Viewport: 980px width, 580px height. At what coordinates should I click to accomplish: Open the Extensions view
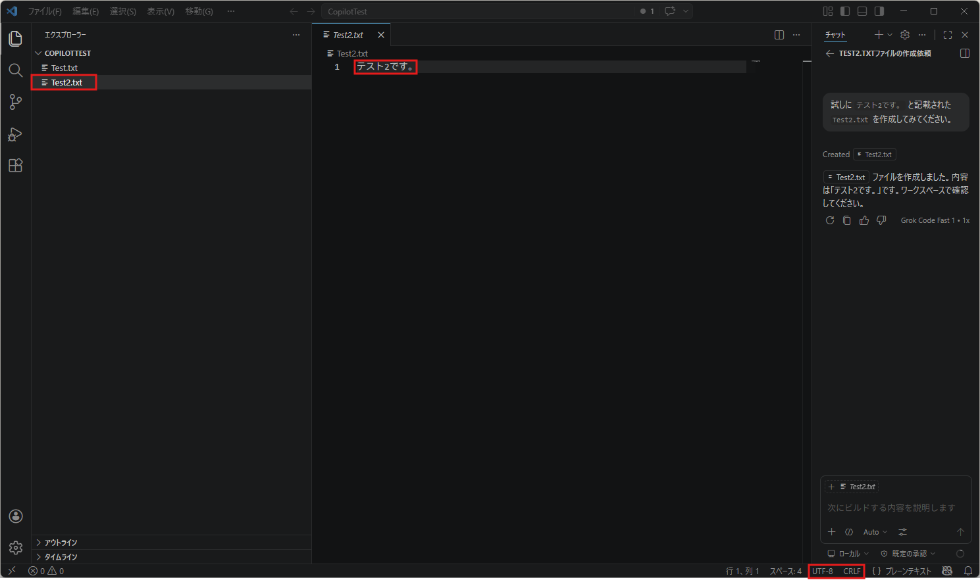tap(16, 166)
